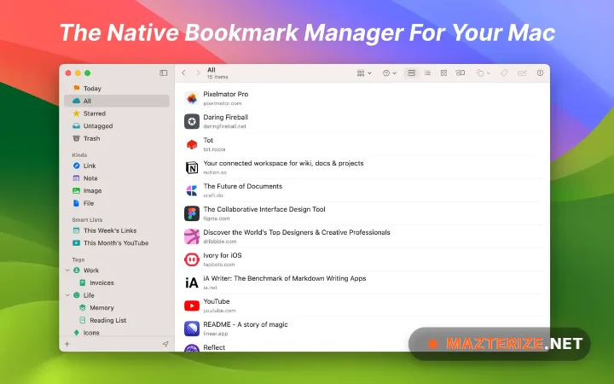The width and height of the screenshot is (614, 384).
Task: Click the Daring Fireball star icon
Action: click(192, 121)
